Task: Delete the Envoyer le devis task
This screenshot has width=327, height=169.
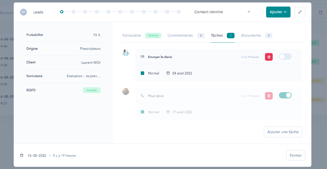Action: click(x=269, y=57)
